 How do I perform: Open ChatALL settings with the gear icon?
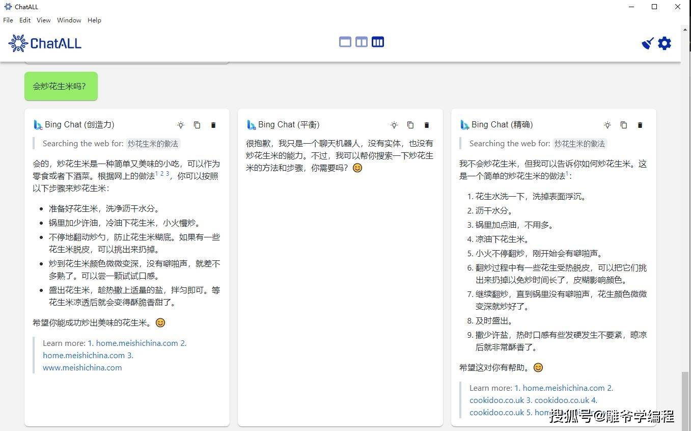[x=664, y=43]
